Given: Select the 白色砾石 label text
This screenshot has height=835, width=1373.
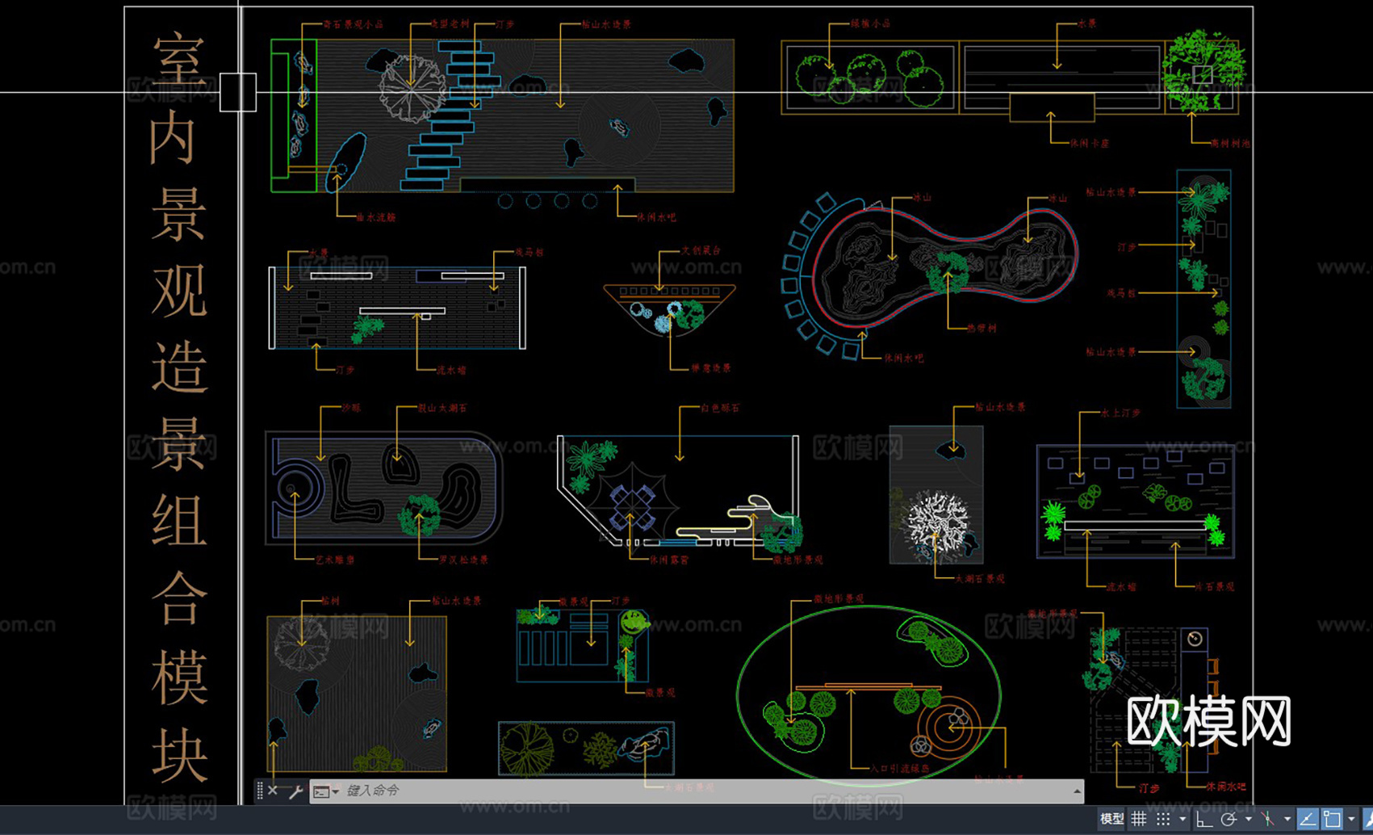Looking at the screenshot, I should 720,408.
